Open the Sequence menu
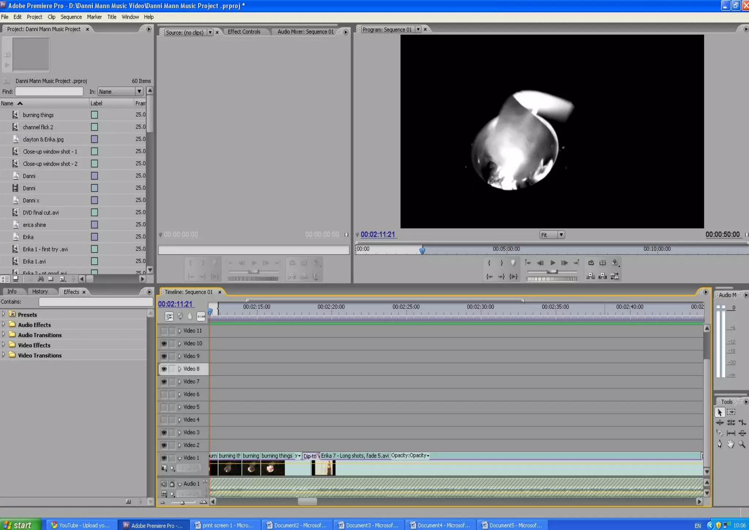The width and height of the screenshot is (749, 530). point(71,17)
